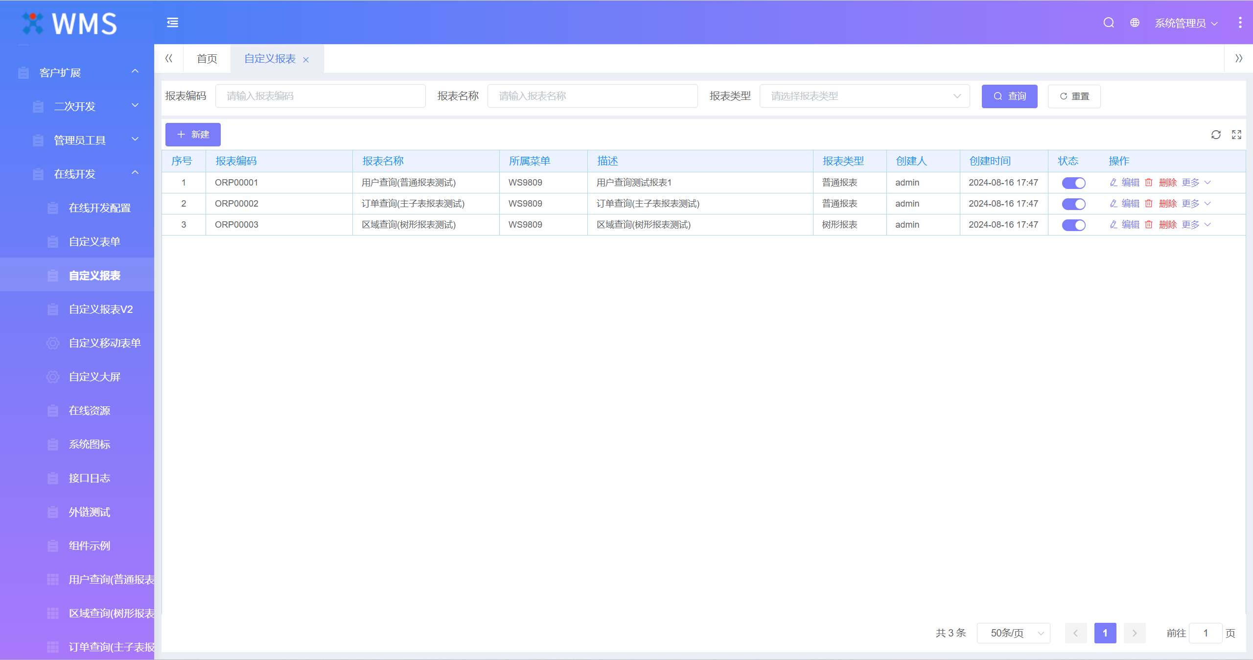Open the 自定义报表 sidebar item
The width and height of the screenshot is (1253, 660).
pos(77,276)
